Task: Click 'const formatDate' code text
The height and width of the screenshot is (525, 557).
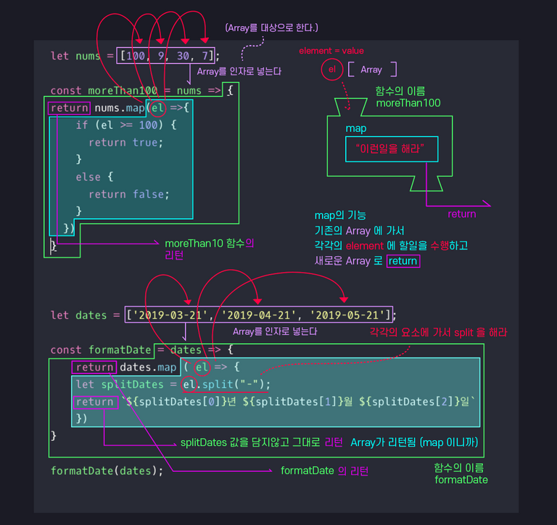Action: coord(101,350)
